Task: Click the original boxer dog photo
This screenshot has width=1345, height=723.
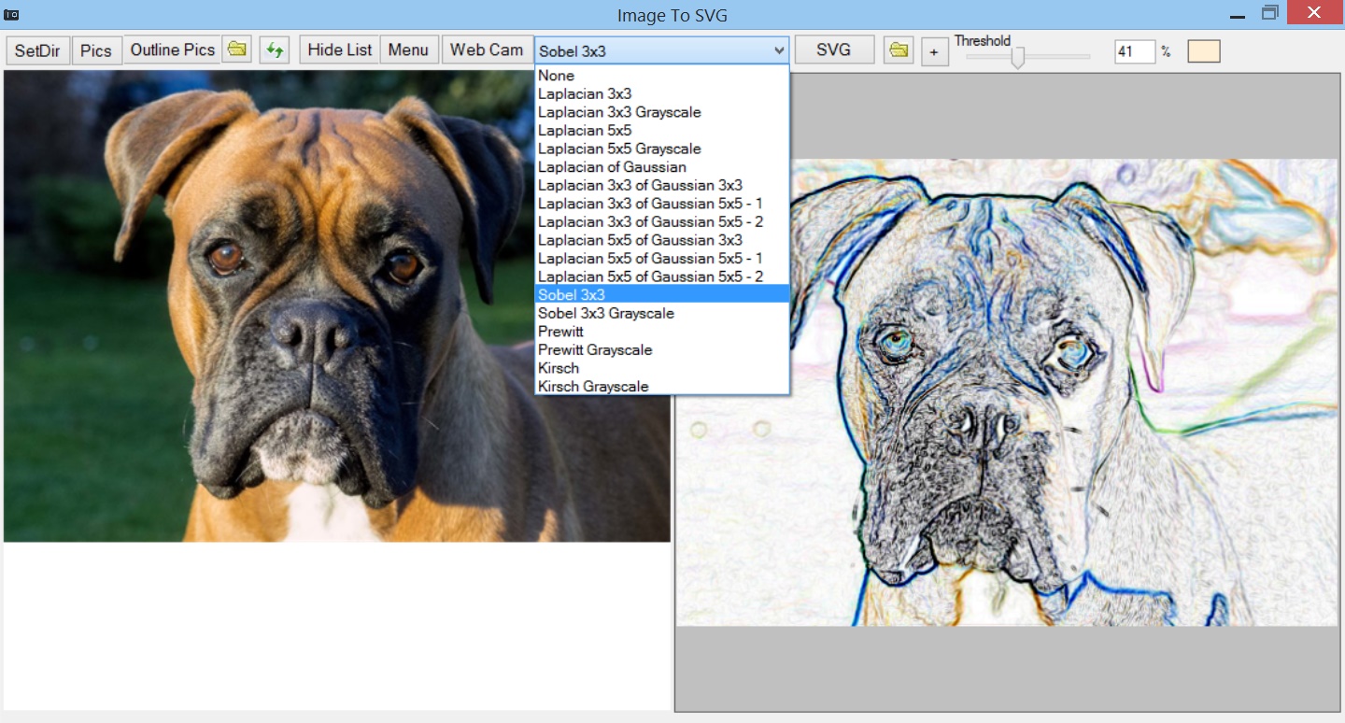Action: pos(337,305)
